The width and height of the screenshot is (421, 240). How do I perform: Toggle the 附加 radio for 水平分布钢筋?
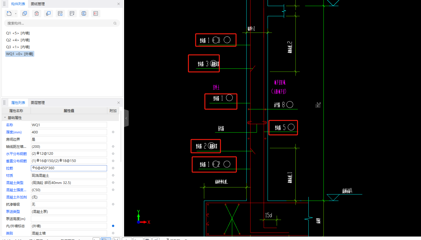(113, 154)
